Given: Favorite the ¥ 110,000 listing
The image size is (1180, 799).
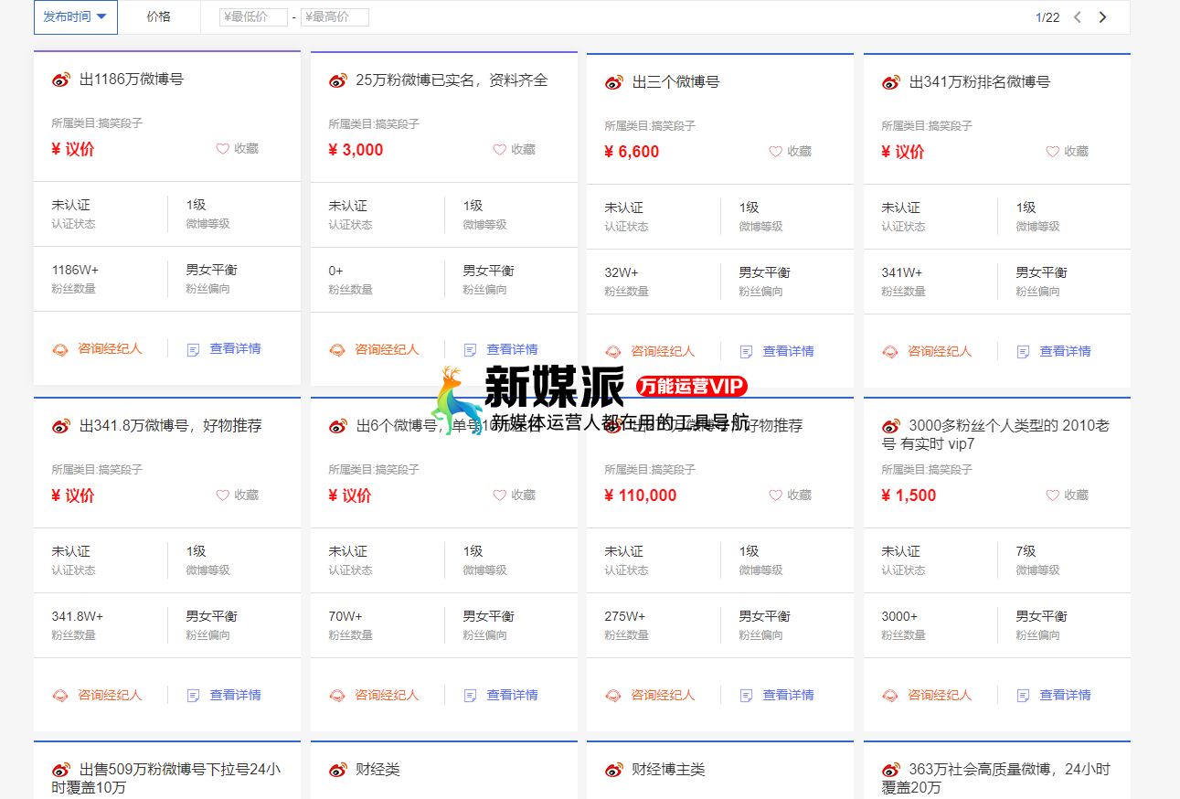Looking at the screenshot, I should pyautogui.click(x=791, y=495).
